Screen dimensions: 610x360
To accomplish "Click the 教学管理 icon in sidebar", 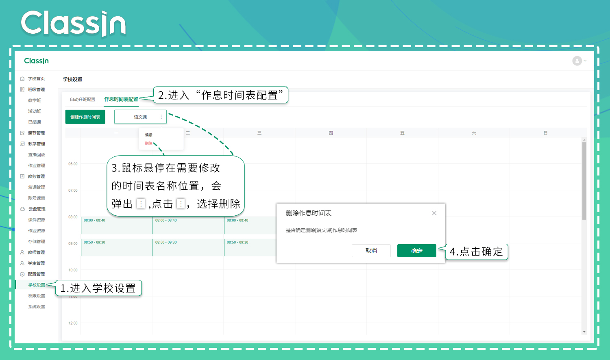I will tap(22, 144).
